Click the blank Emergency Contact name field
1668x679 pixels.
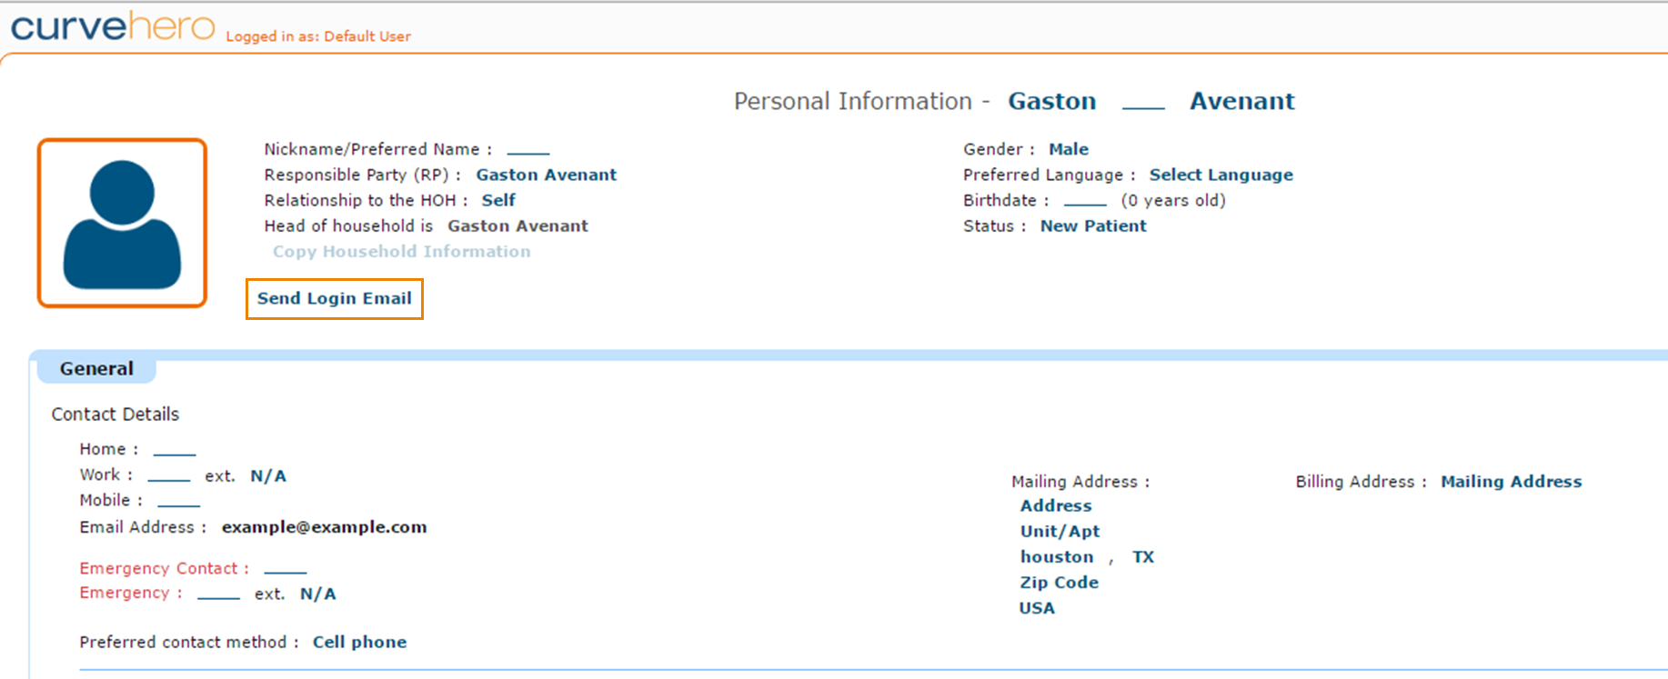click(x=285, y=569)
